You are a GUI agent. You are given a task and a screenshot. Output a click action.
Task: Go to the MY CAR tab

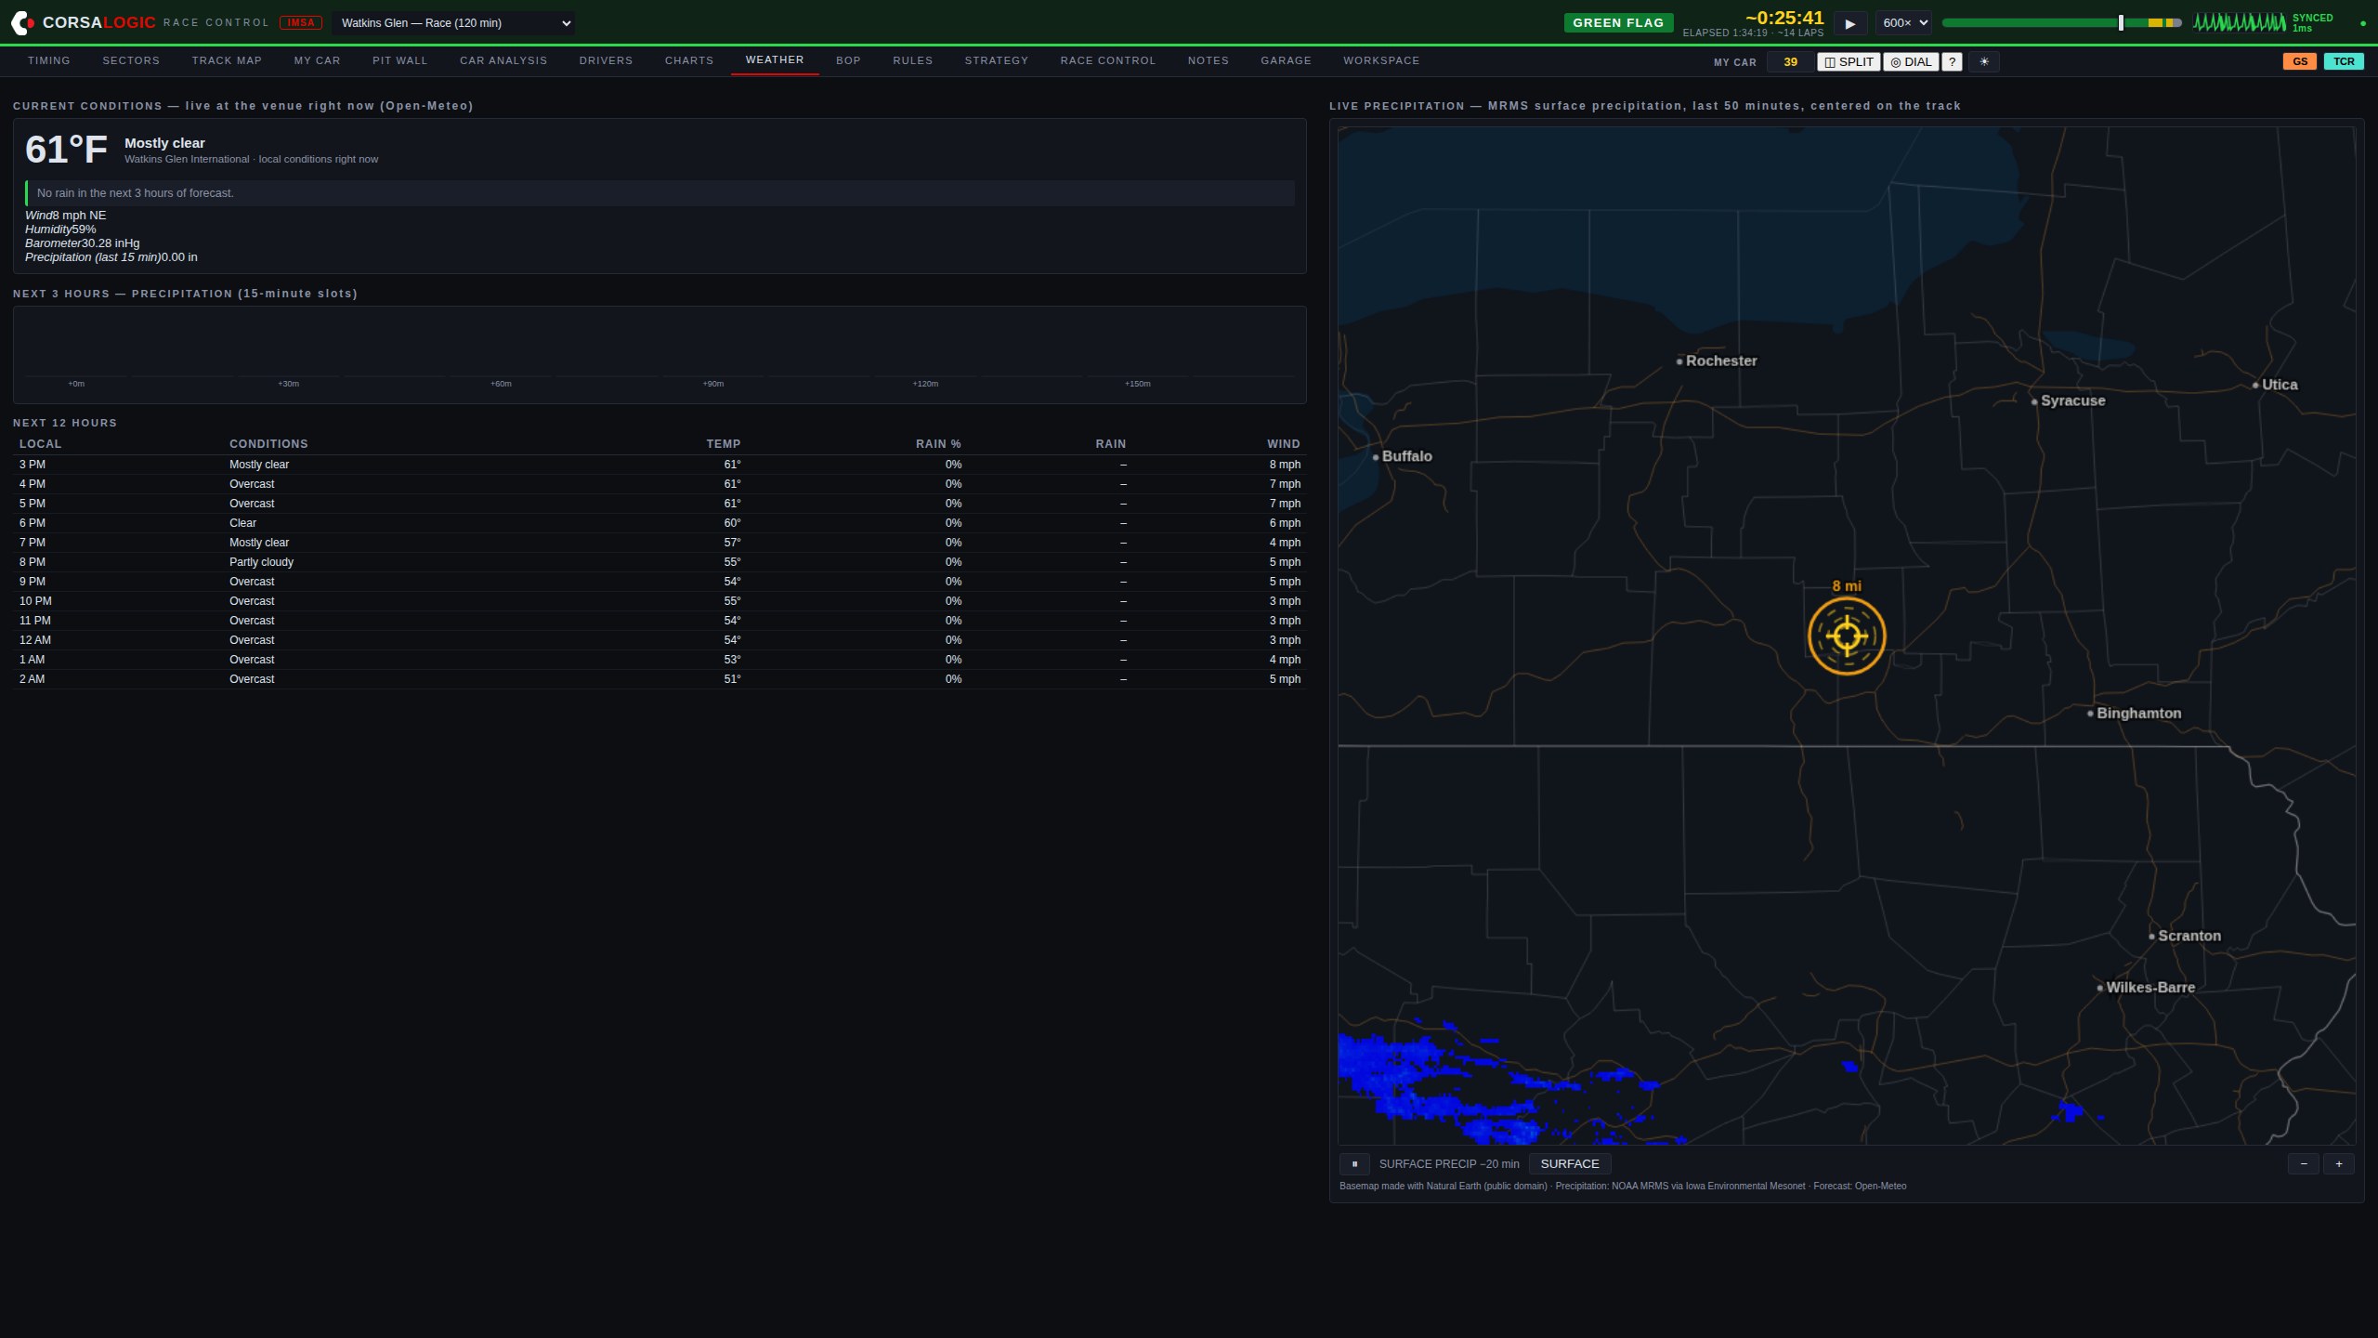coord(318,60)
